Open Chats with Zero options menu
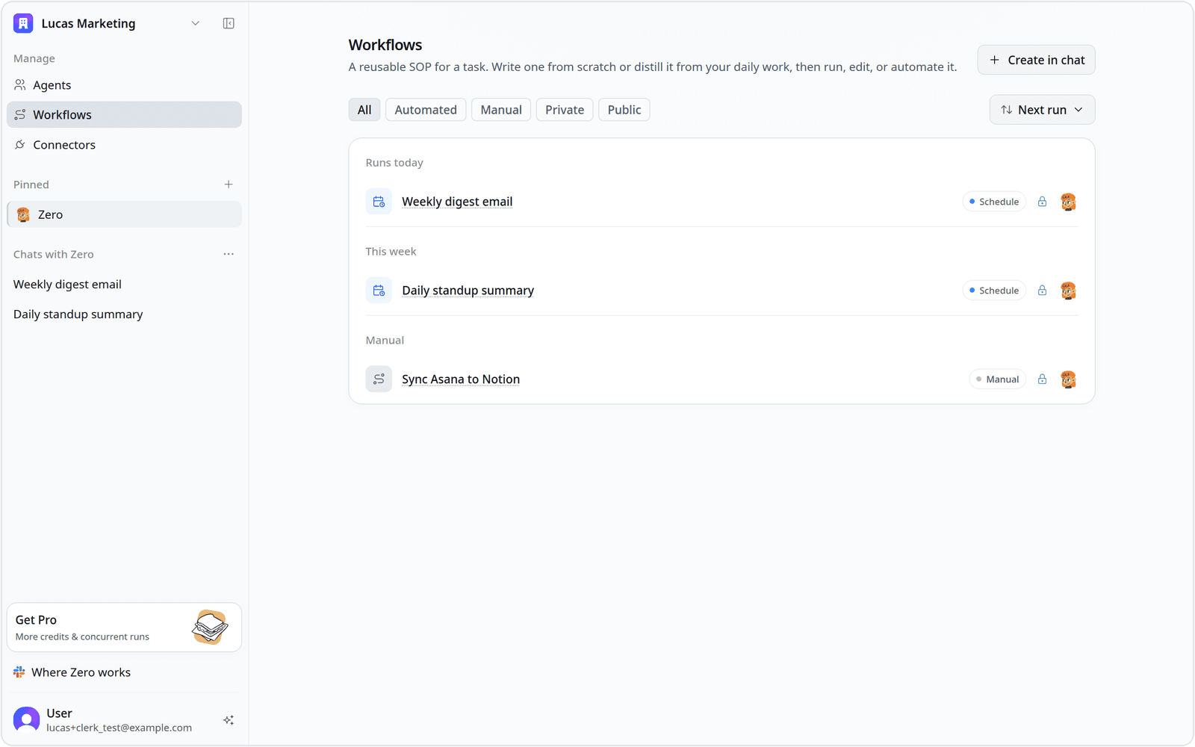 [x=229, y=254]
